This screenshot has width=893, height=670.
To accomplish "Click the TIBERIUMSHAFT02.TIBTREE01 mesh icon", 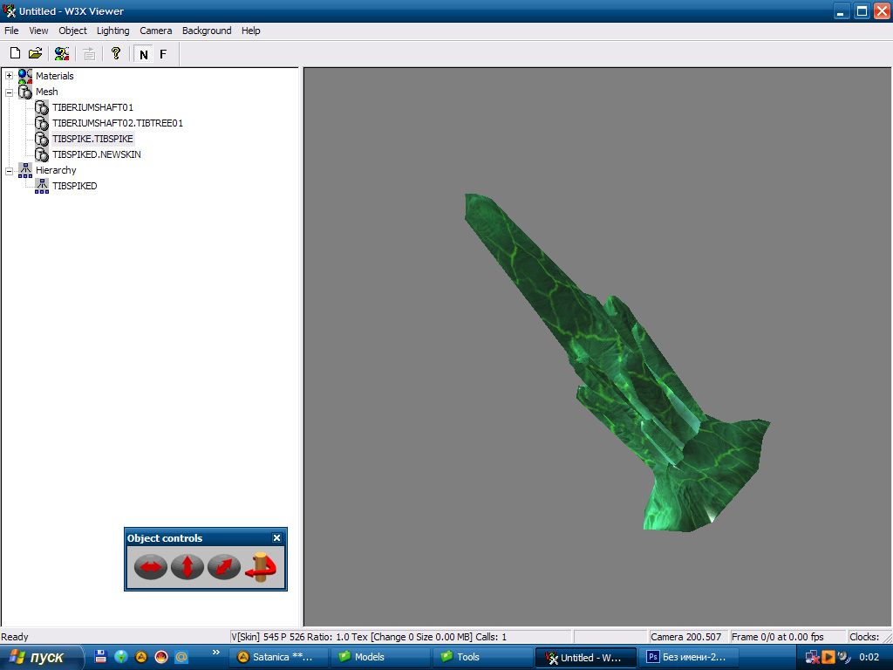I will coord(42,123).
